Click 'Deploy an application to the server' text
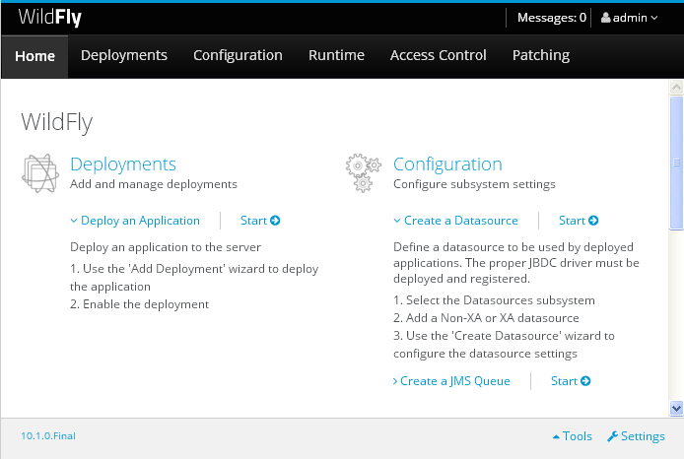 (166, 247)
